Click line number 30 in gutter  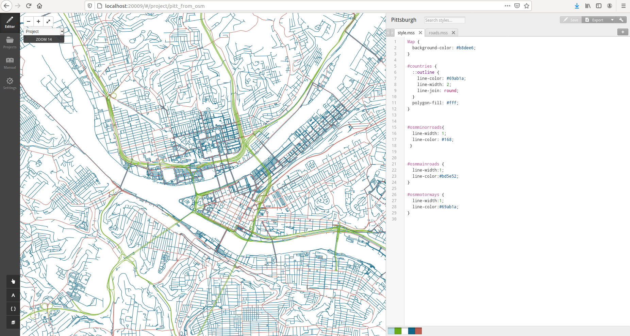coord(394,219)
